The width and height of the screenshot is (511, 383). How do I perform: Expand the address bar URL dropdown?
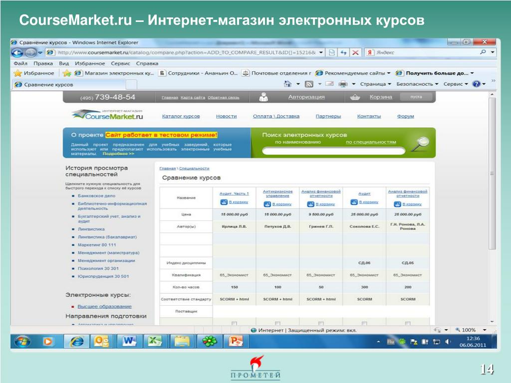pyautogui.click(x=321, y=52)
